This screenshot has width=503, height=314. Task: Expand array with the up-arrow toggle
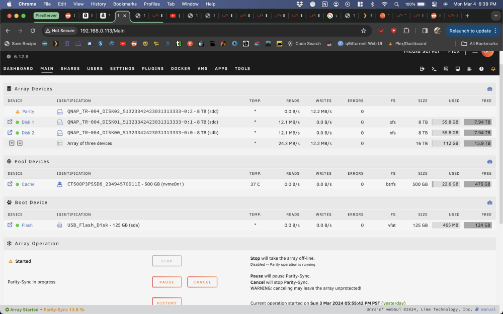[x=20, y=143]
